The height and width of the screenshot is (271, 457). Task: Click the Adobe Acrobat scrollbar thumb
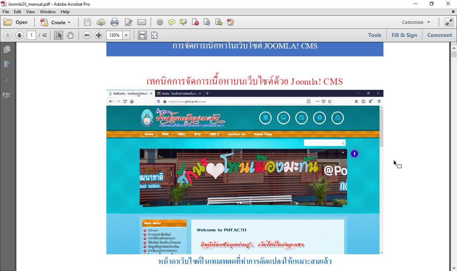point(454,55)
